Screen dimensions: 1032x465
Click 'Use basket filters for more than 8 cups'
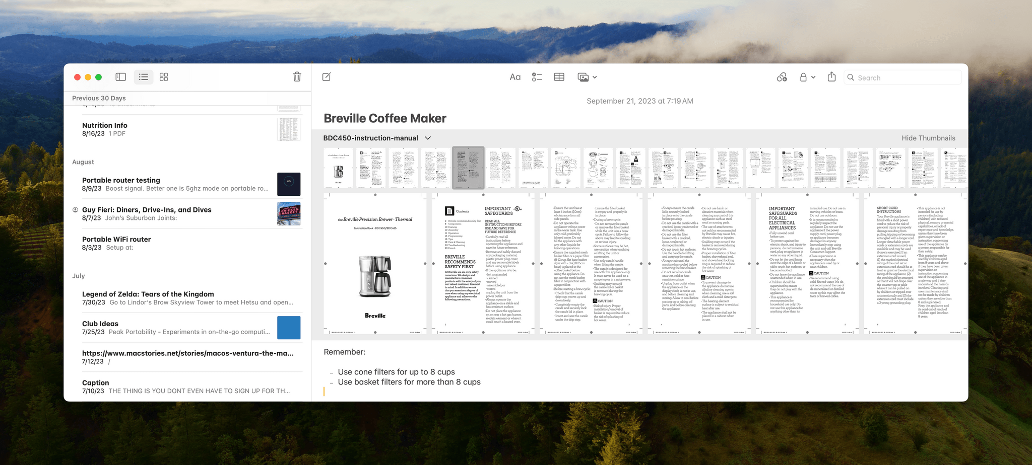pos(409,382)
